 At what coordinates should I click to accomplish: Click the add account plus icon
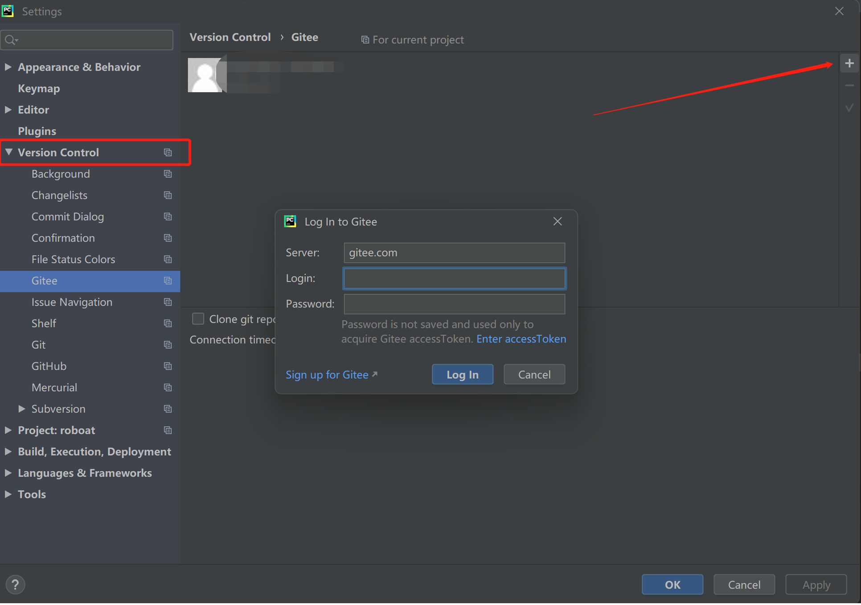tap(849, 63)
